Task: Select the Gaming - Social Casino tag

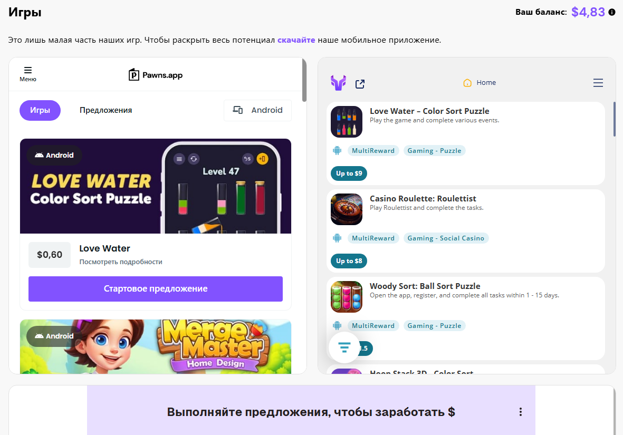Action: click(446, 238)
